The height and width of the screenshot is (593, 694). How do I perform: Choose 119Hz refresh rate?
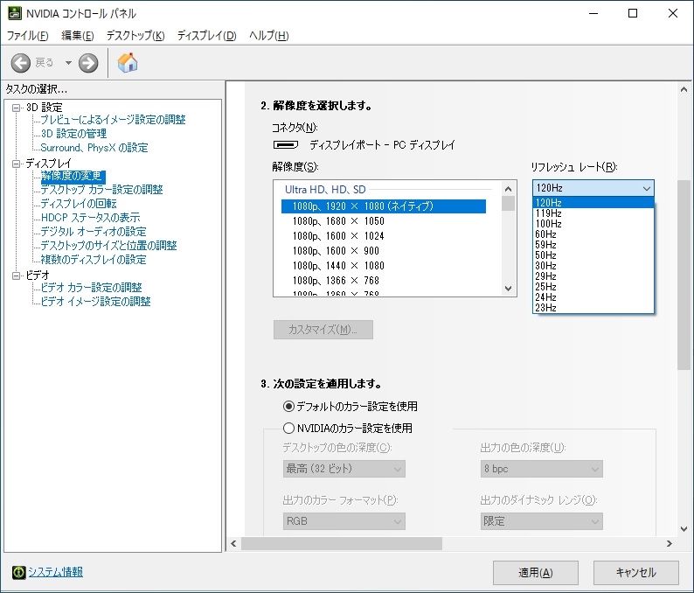[x=593, y=213]
